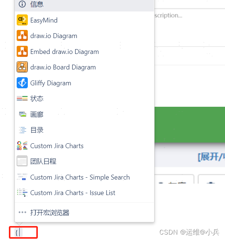Screen dimensions: 225x239
Task: Pick draw.io Board Diagram macro
Action: coord(84,67)
